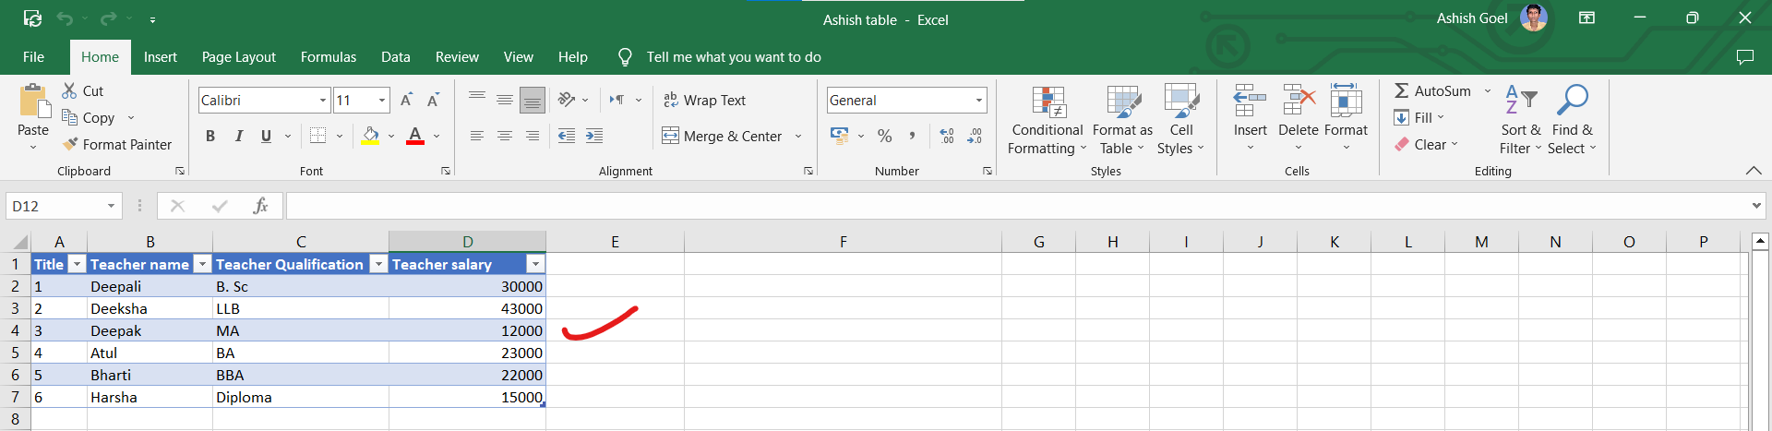Toggle Bold formatting

[210, 137]
